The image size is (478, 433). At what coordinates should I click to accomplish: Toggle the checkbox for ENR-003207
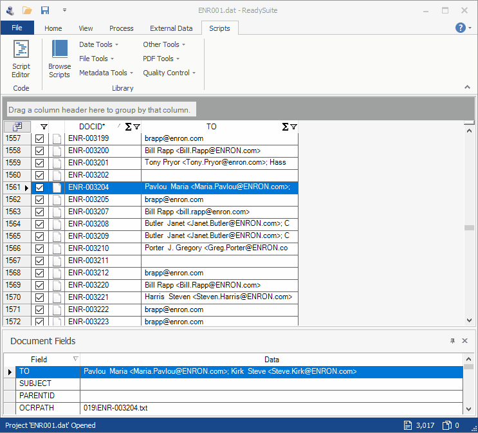tap(39, 212)
